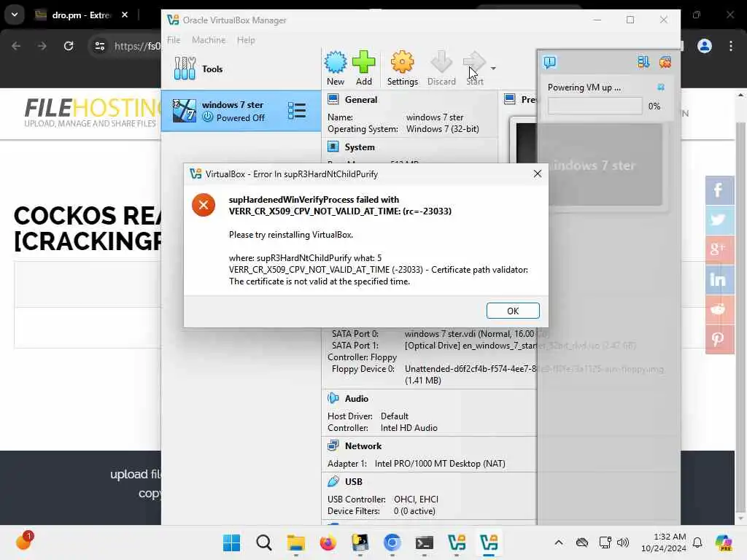Click the browser address bar URL
747x560 pixels.
click(137, 46)
